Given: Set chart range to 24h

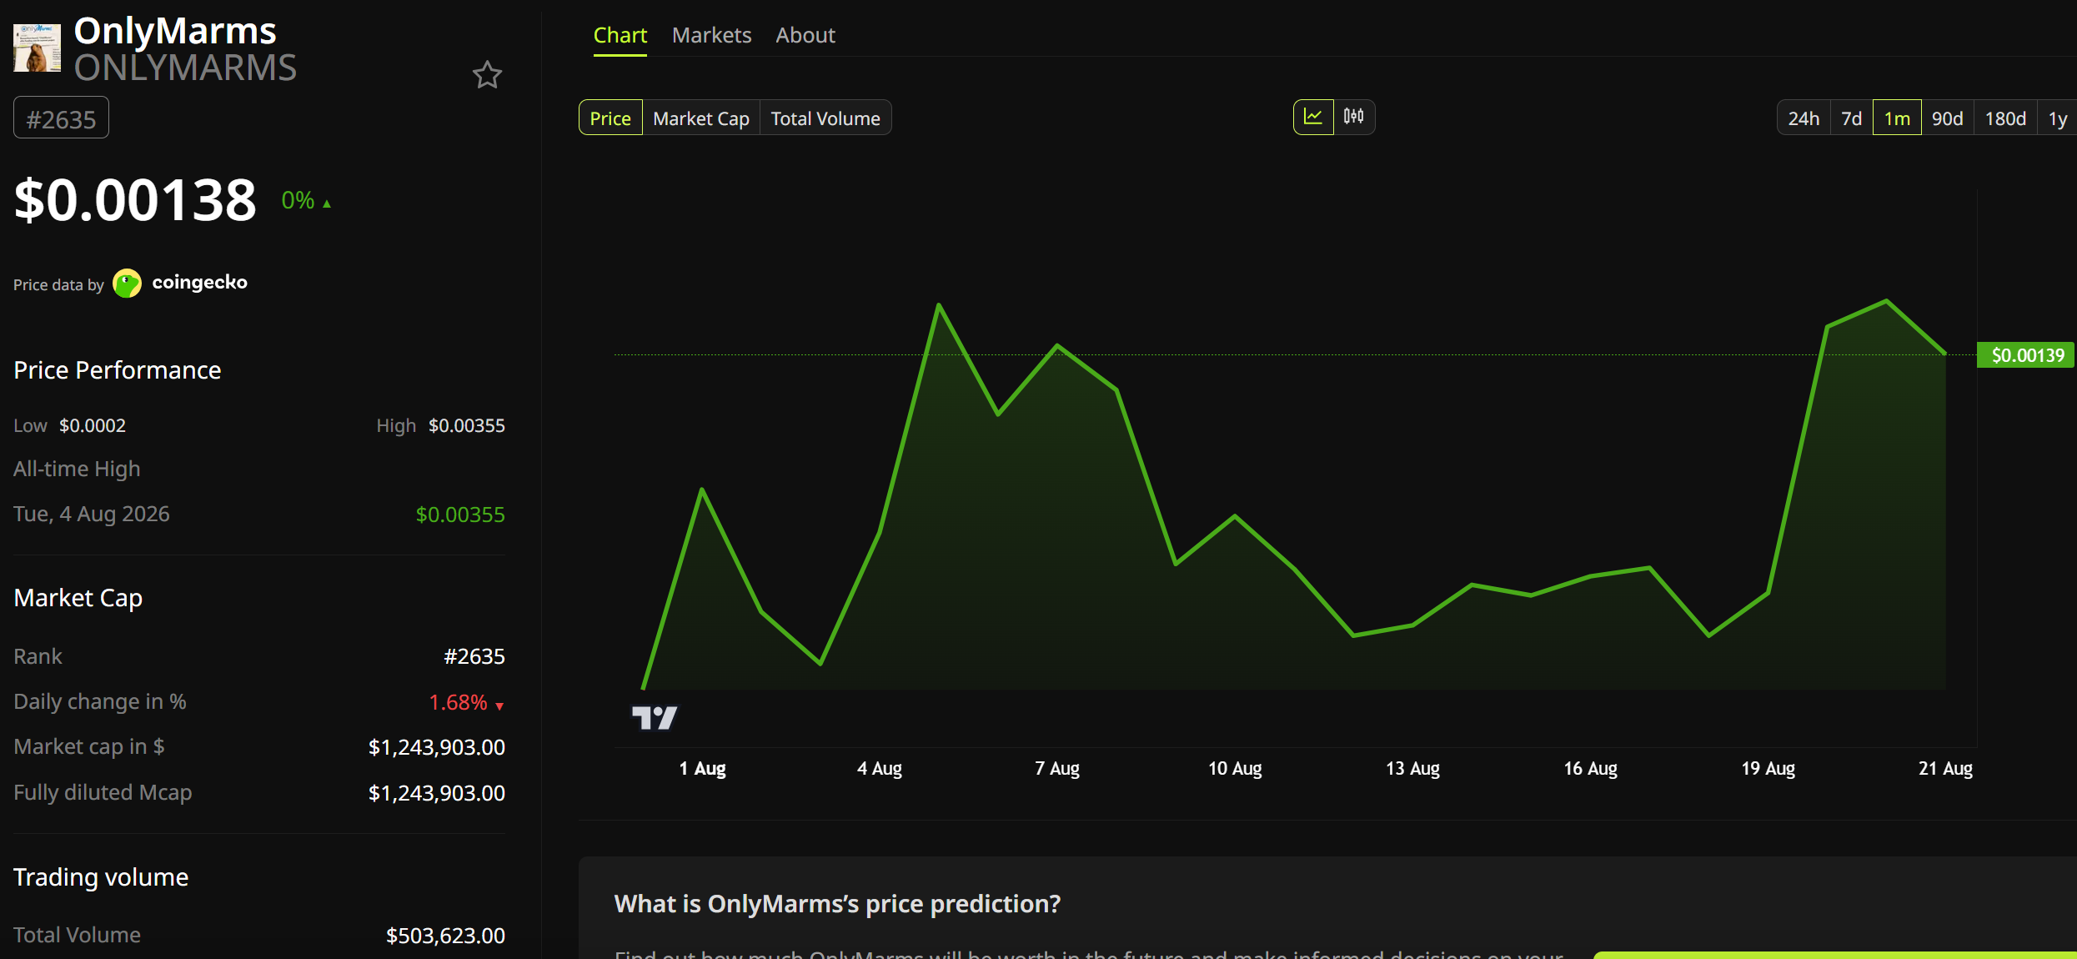Looking at the screenshot, I should [1804, 118].
